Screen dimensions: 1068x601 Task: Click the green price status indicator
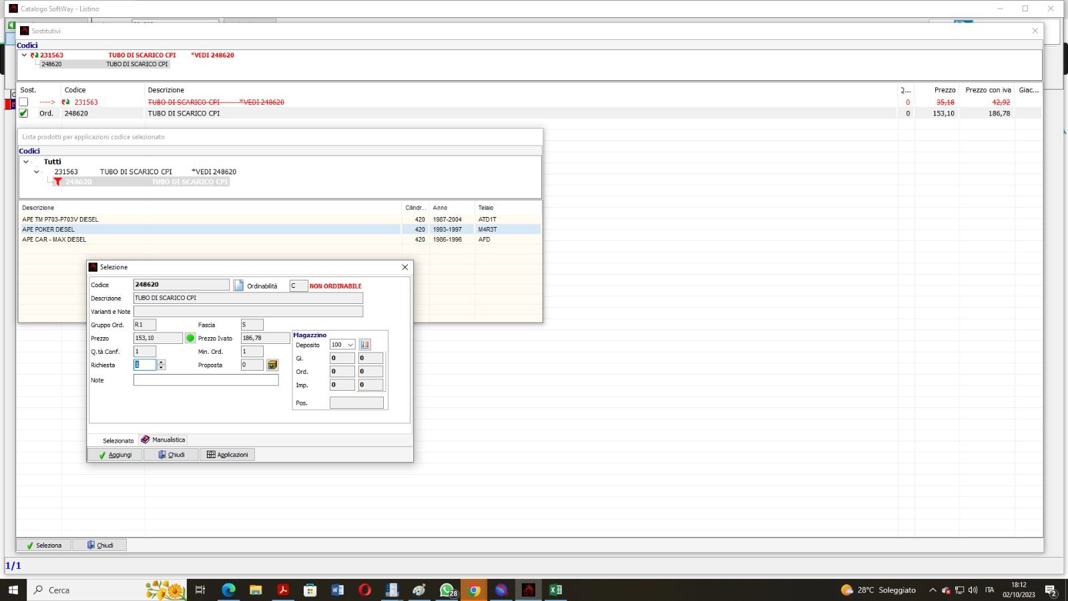click(x=190, y=339)
